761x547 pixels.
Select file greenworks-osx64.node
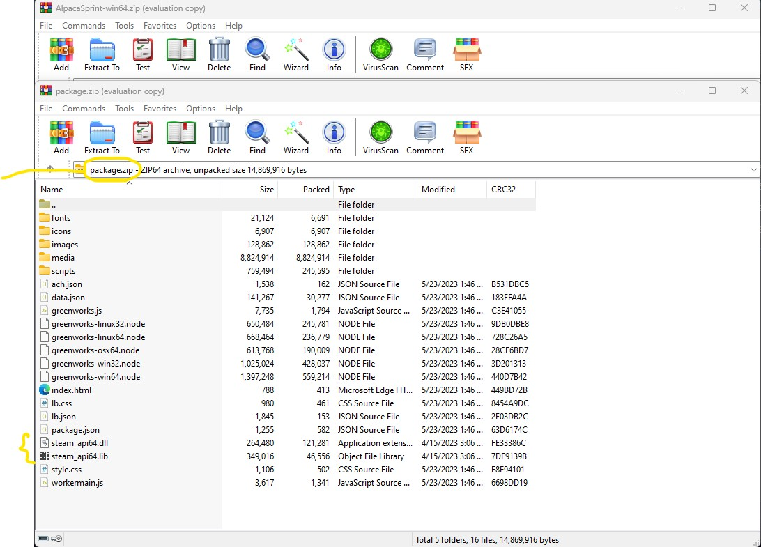[286, 350]
